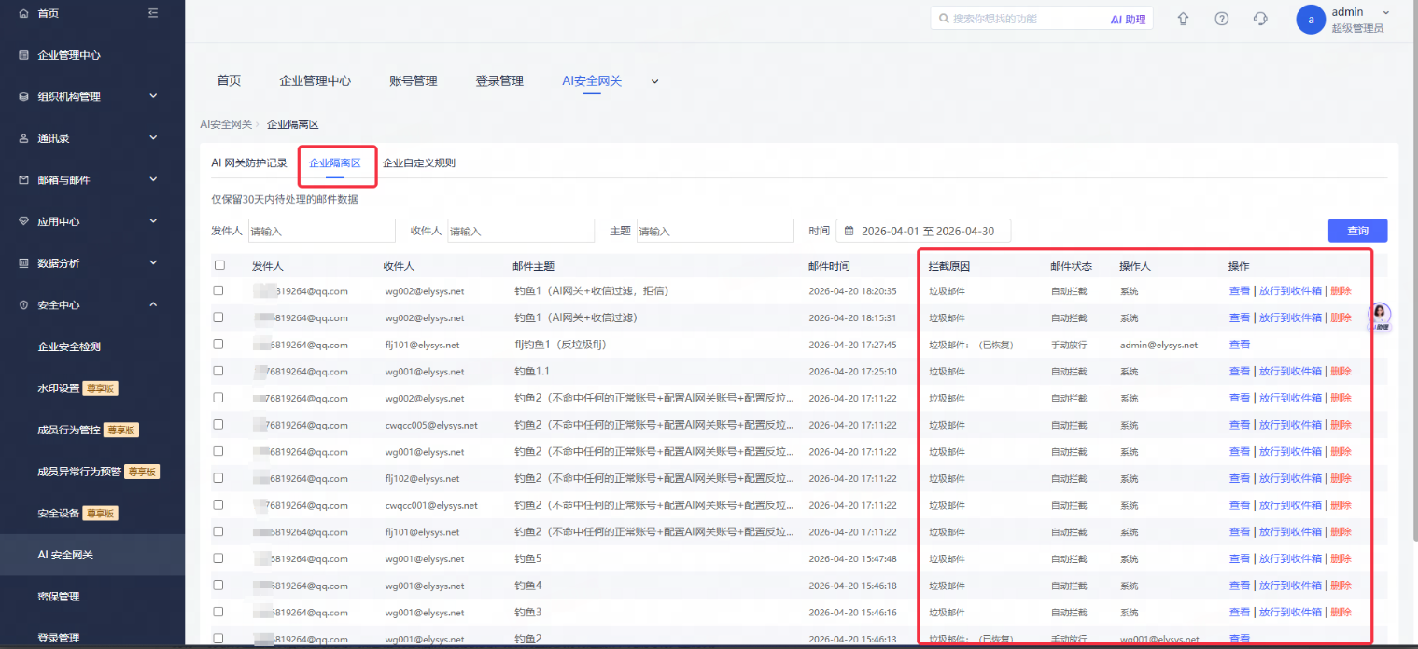Viewport: 1418px width, 649px height.
Task: Click 放行到收件箱 for the 钓鱼5 row
Action: 1290,558
